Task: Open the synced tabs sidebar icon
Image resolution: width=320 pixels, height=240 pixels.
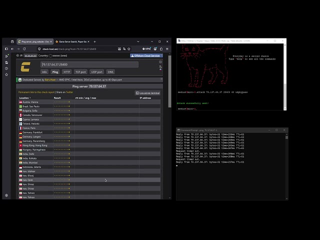Action: 6,62
